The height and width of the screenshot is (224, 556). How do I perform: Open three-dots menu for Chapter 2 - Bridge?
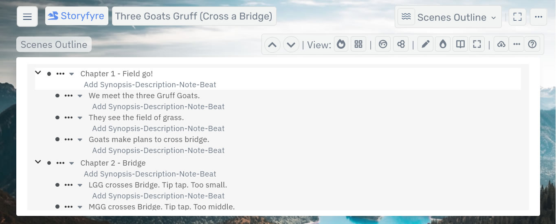(60, 163)
